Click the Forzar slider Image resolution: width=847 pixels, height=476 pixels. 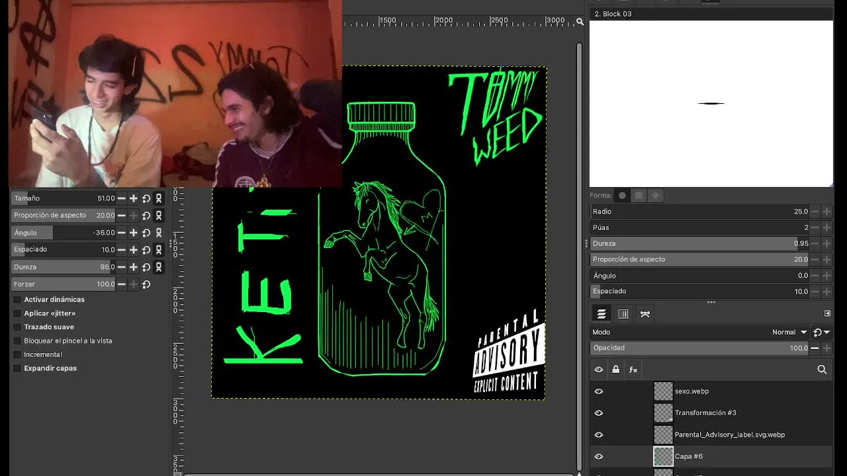[x=64, y=284]
